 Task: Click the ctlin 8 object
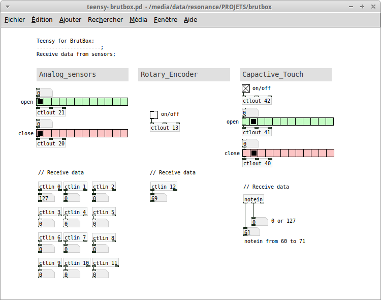[104, 238]
